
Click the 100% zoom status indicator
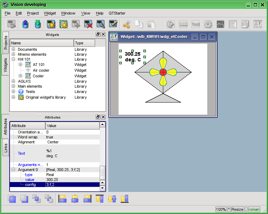[221, 209]
